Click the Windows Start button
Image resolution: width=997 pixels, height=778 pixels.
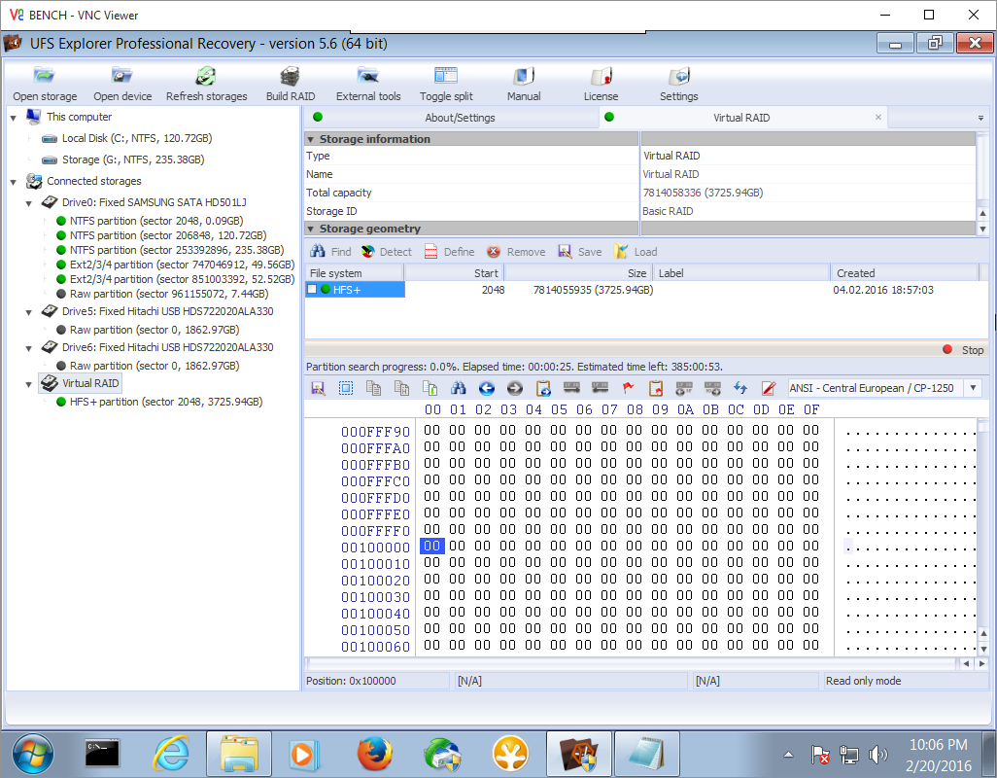(32, 755)
